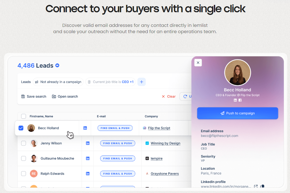Open Jenny Wilson's LinkedIn icon
Viewport: 290px width, 193px height.
(88, 143)
